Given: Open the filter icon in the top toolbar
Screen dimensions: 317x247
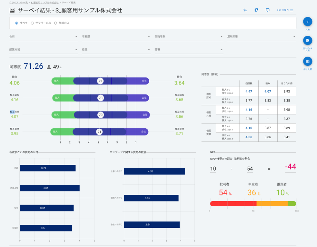Looking at the screenshot, I should (245, 10).
